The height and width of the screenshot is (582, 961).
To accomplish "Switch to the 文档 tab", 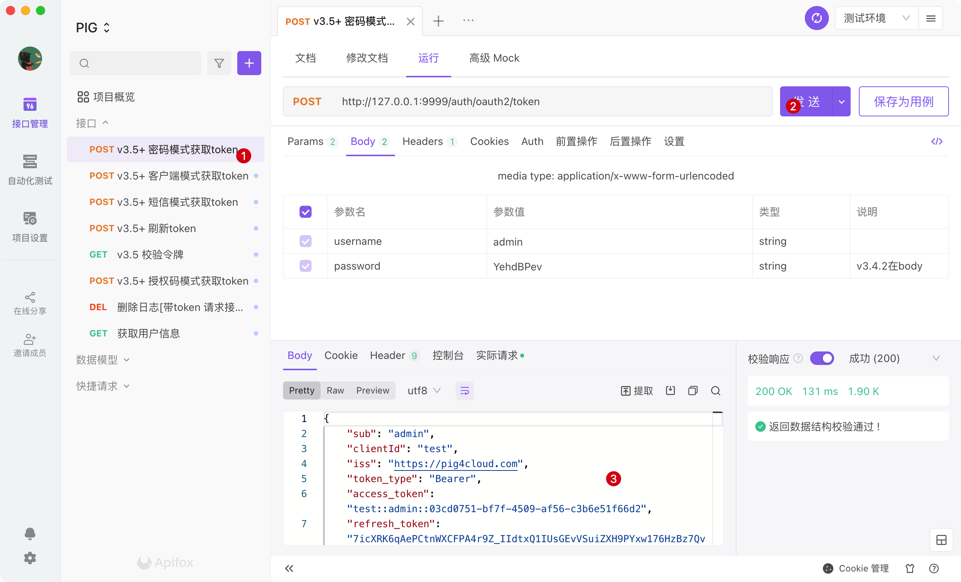I will (x=306, y=58).
